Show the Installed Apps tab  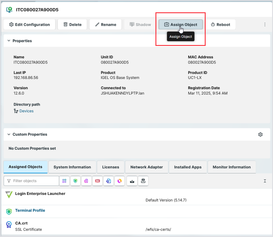point(188,167)
